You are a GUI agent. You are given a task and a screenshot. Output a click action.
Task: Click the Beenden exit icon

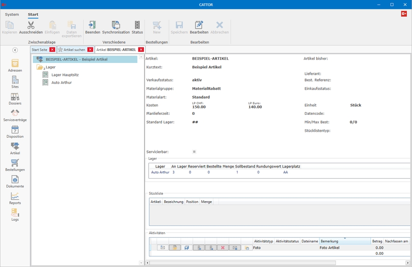point(92,26)
